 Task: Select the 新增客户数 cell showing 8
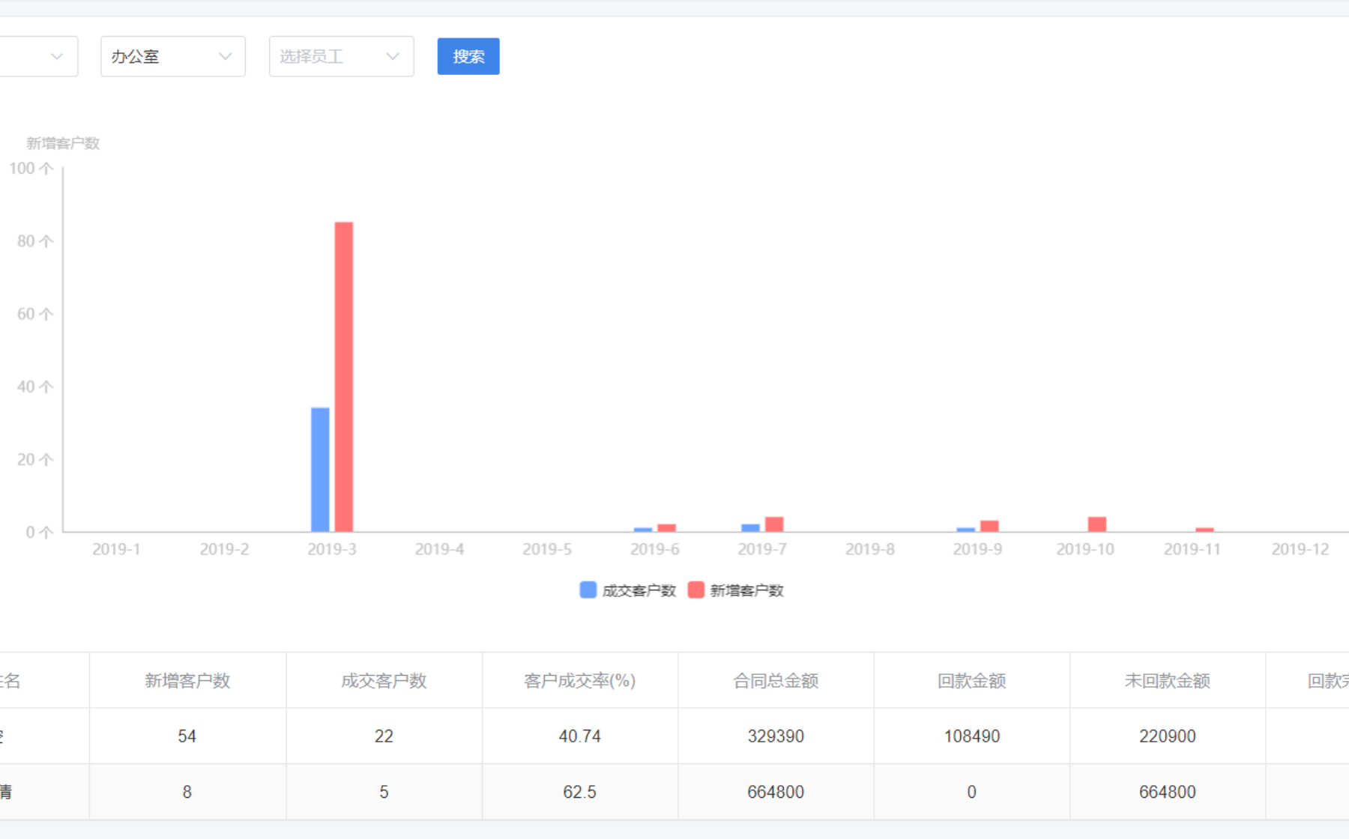(187, 792)
